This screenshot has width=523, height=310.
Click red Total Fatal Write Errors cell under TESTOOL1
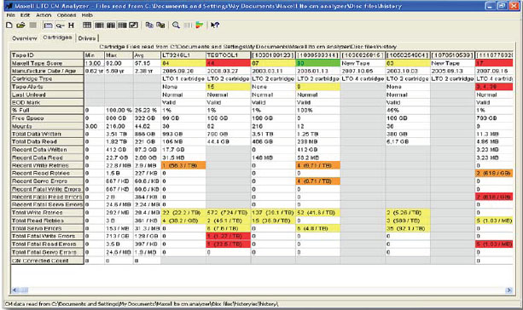(x=228, y=236)
